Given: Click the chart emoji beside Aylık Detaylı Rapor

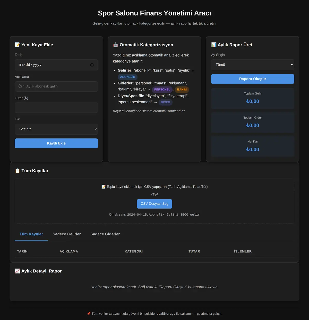Looking at the screenshot, I should [x=18, y=271].
